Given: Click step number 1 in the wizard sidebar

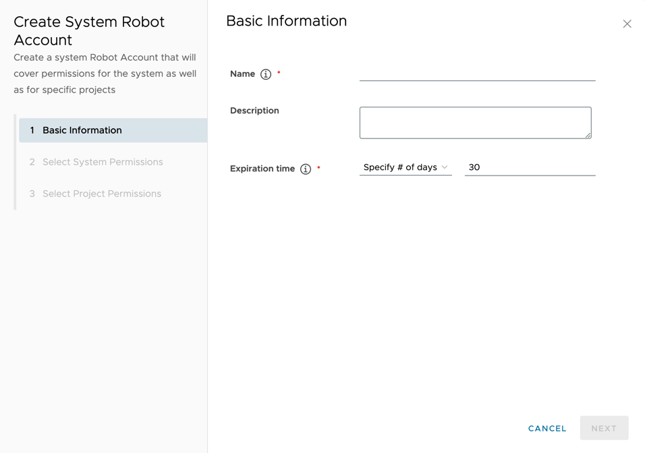Looking at the screenshot, I should [x=32, y=130].
